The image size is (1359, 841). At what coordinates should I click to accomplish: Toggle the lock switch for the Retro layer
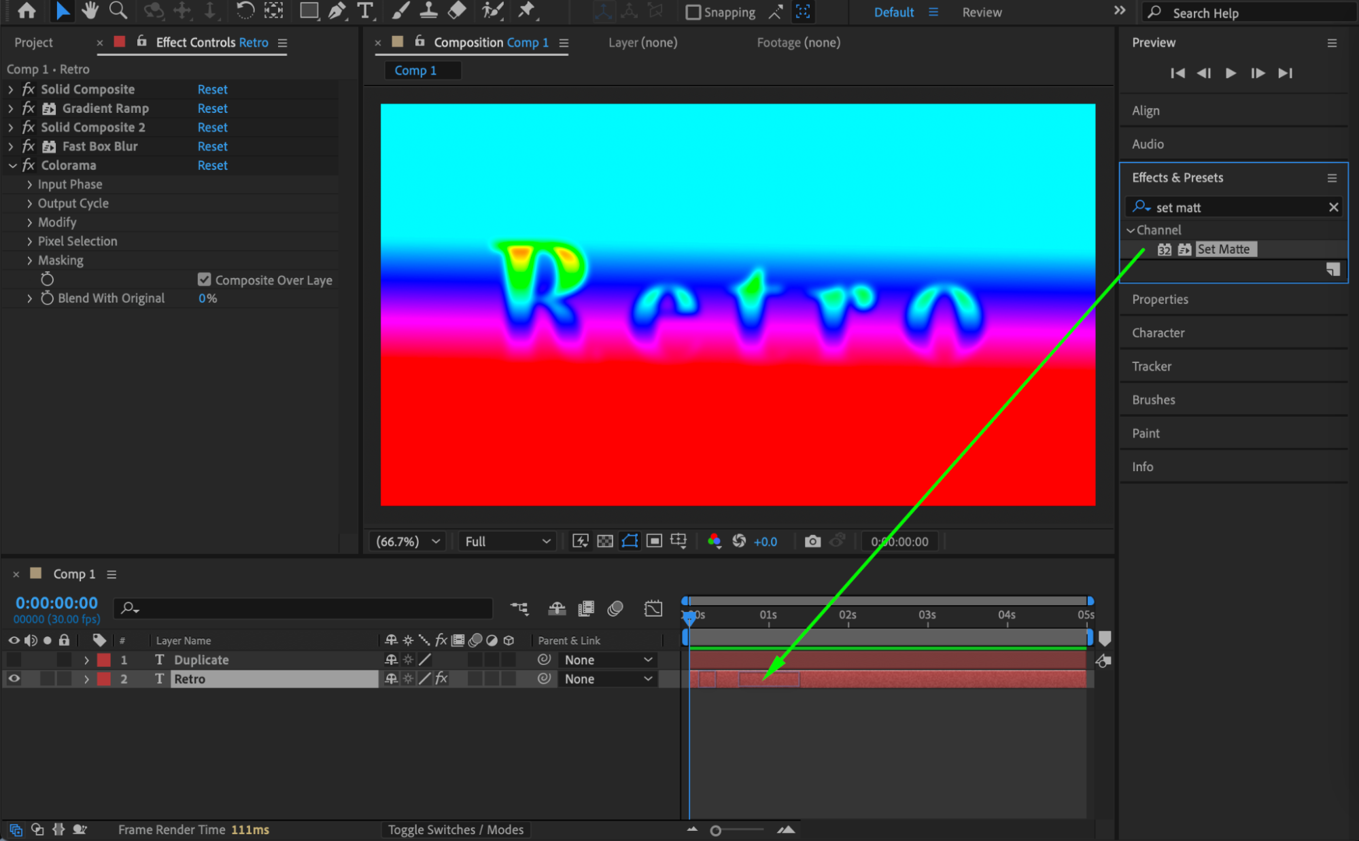pos(64,679)
